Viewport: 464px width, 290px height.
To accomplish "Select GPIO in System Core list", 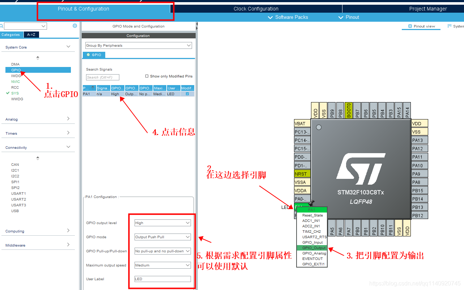I will click(x=38, y=70).
